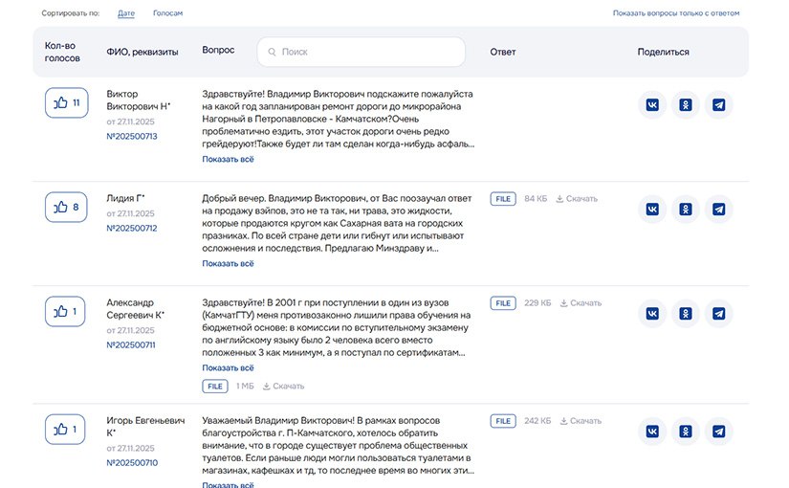Share Игорь Евгеньевич's question on Odnoklassniki

pyautogui.click(x=686, y=432)
